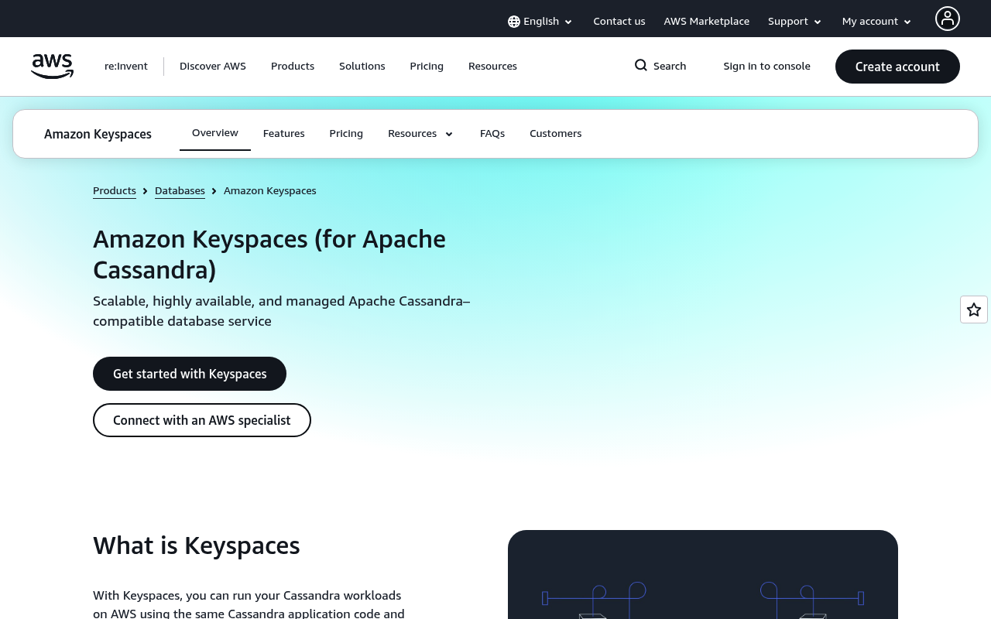Click the Amazon Keyspaces nav title
This screenshot has height=619, width=991.
pyautogui.click(x=98, y=134)
